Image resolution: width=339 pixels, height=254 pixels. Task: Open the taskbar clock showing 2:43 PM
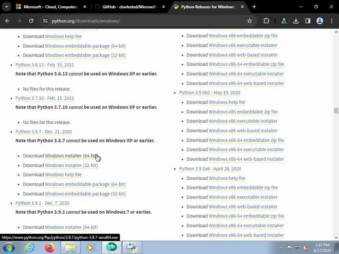click(322, 248)
